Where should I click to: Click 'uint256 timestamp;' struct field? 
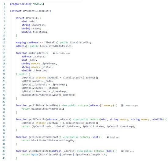click(x=34, y=32)
